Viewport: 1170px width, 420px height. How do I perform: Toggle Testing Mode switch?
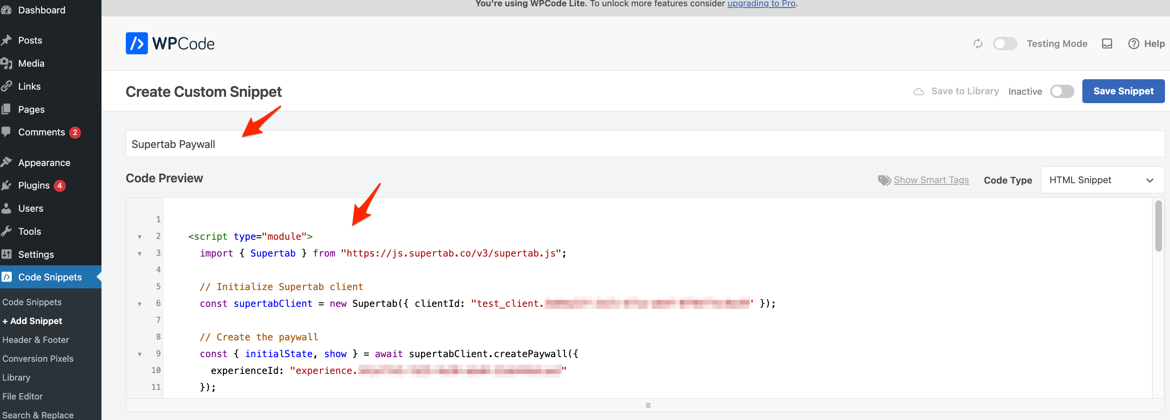[x=1005, y=44]
